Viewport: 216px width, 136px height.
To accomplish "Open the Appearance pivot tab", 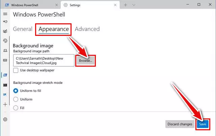I will click(54, 29).
